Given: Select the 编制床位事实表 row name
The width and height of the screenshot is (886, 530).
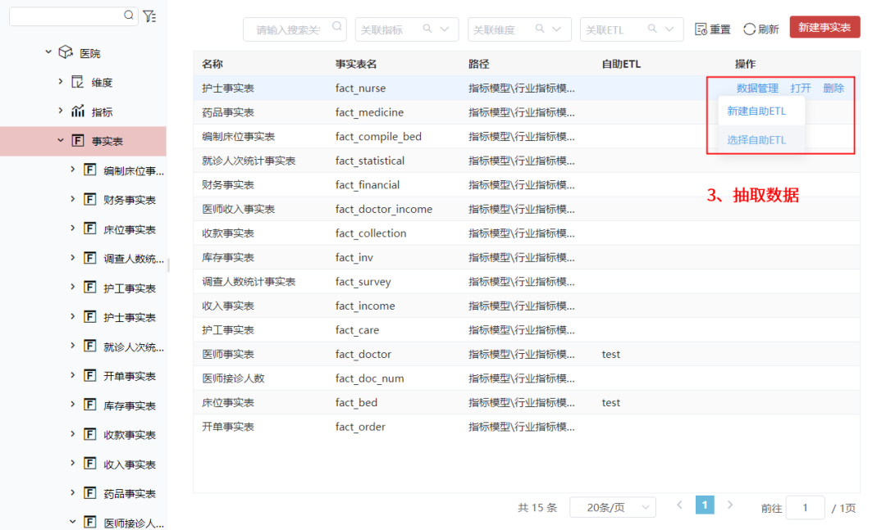Looking at the screenshot, I should [239, 137].
